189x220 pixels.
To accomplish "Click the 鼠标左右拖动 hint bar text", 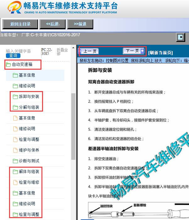I will (x=134, y=61).
